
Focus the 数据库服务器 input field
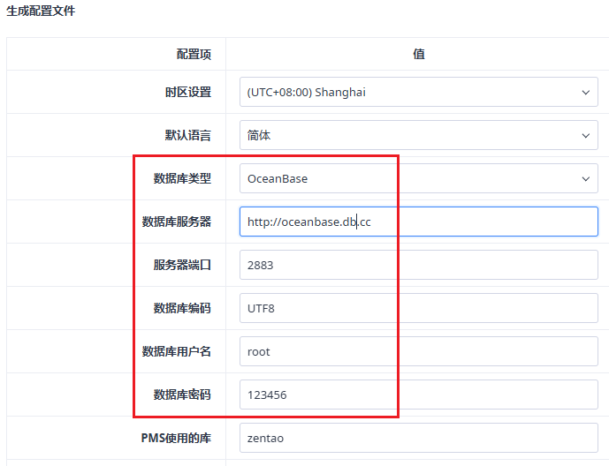[419, 222]
